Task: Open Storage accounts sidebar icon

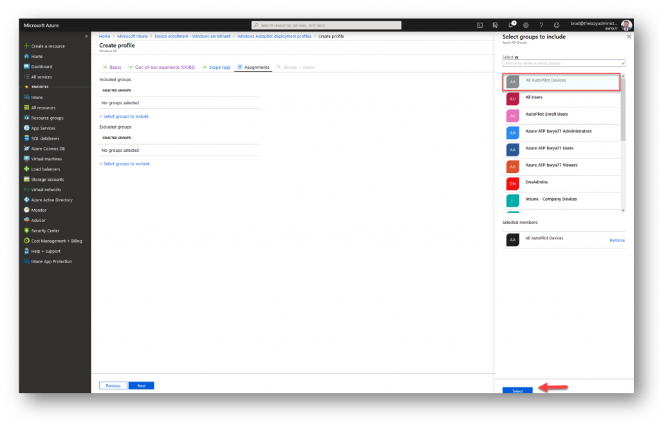Action: click(26, 180)
